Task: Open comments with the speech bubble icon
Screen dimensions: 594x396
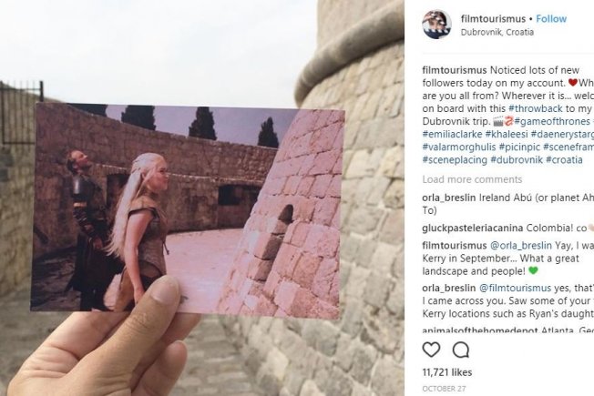Action: (x=461, y=350)
